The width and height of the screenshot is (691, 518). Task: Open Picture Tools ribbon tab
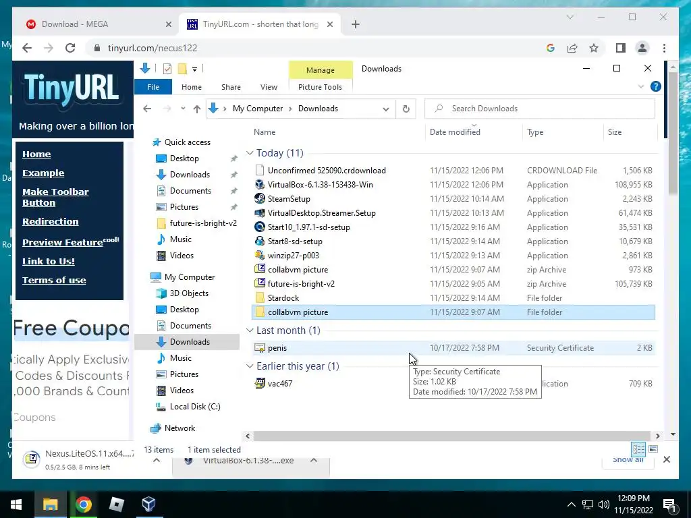pos(320,87)
